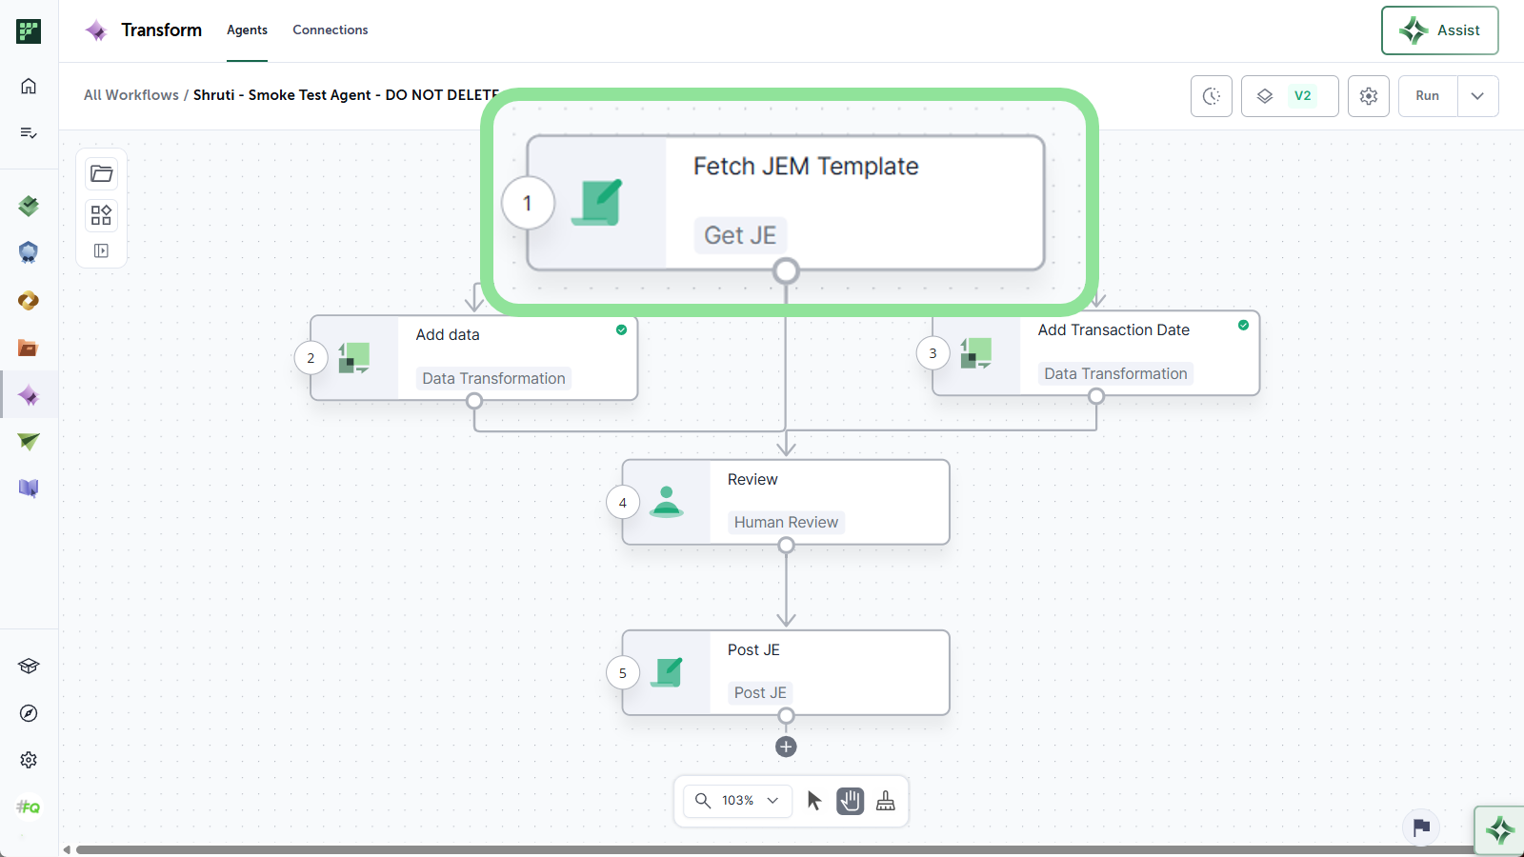This screenshot has width=1524, height=857.
Task: Toggle the side panel icon in the canvas panel
Action: [101, 250]
